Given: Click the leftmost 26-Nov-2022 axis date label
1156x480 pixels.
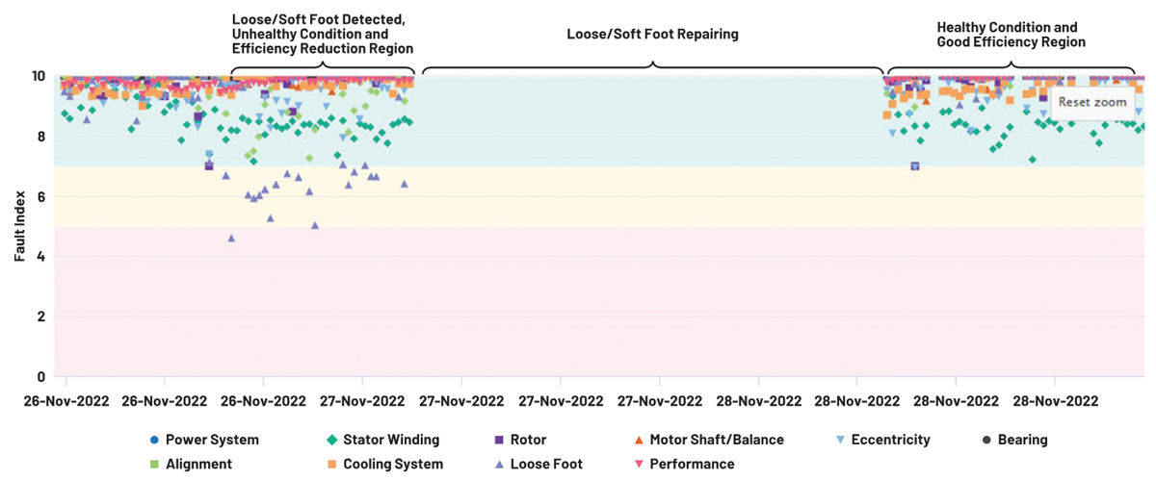Looking at the screenshot, I should pos(66,400).
